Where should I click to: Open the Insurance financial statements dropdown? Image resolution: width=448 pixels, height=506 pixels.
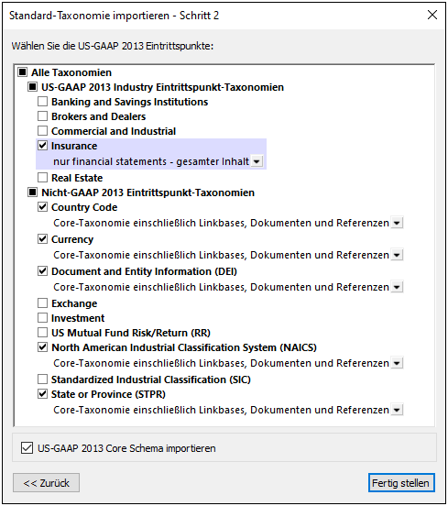pyautogui.click(x=257, y=161)
